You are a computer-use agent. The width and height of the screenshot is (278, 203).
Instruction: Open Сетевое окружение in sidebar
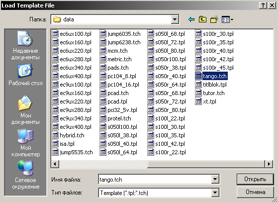coord(25,175)
